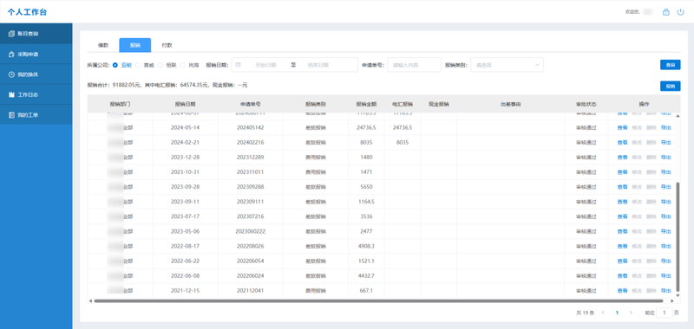Image resolution: width=694 pixels, height=329 pixels.
Task: Click 查看 for request 202206054
Action: [x=622, y=261]
